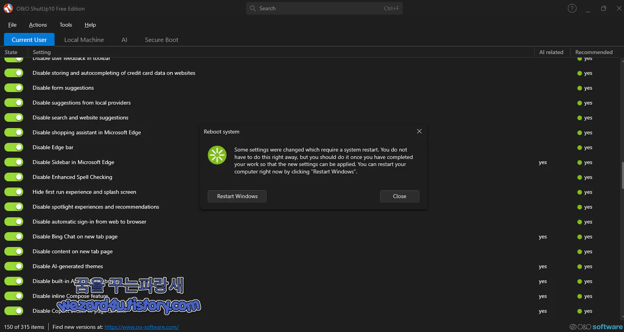Click AI related 'yes' for Disable Sidebar row
The width and height of the screenshot is (624, 332).
click(543, 163)
